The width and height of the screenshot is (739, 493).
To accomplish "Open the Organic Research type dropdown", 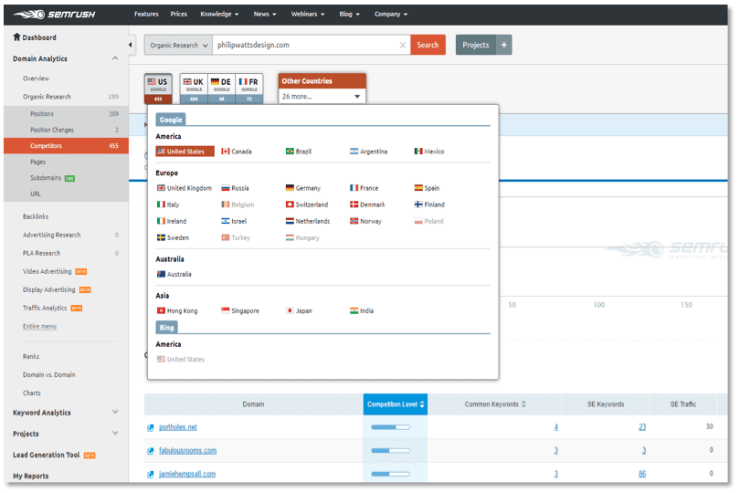I will point(178,45).
